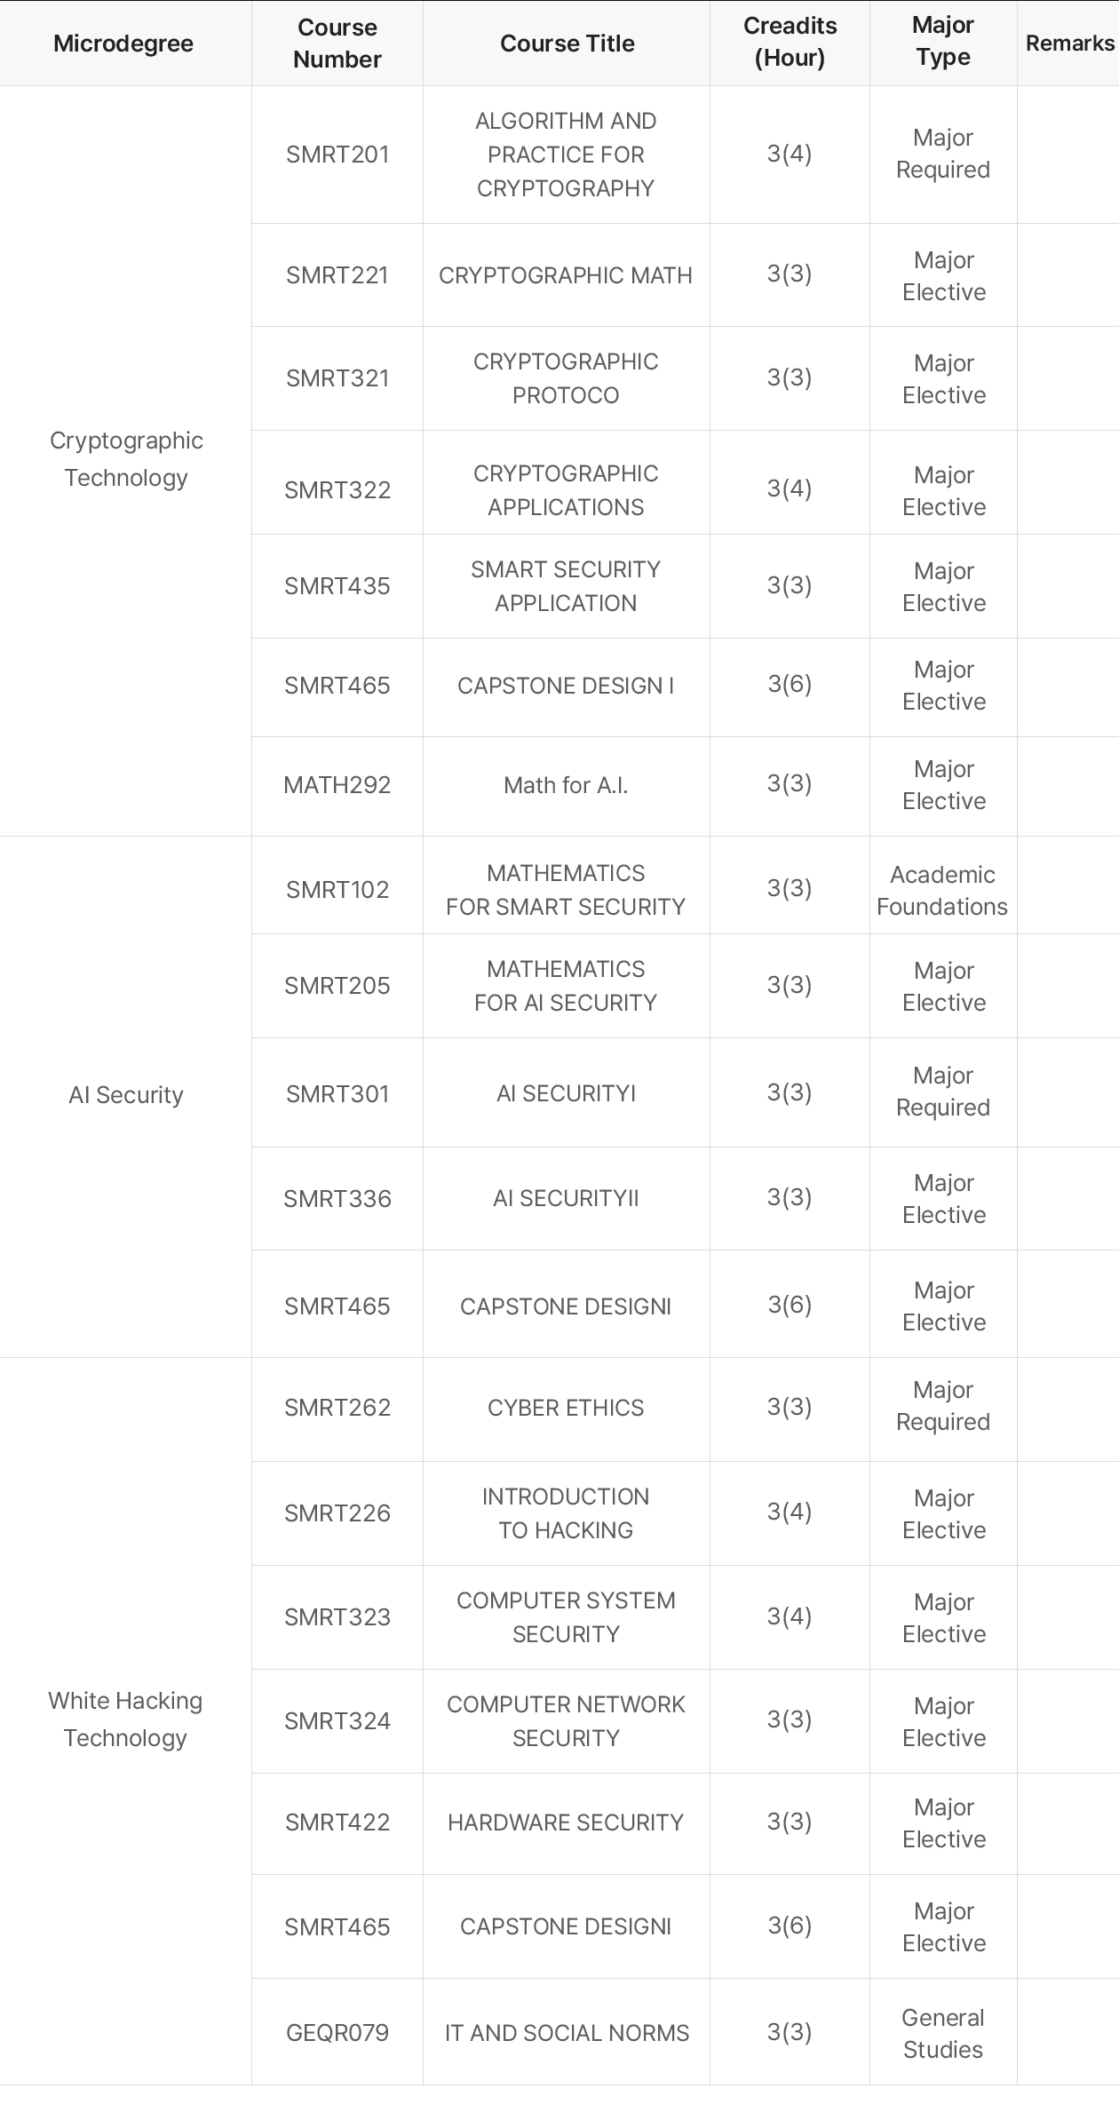Select the Cryptographic Technology microdegree cell
Viewport: 1119px width, 2112px height.
pyautogui.click(x=126, y=459)
